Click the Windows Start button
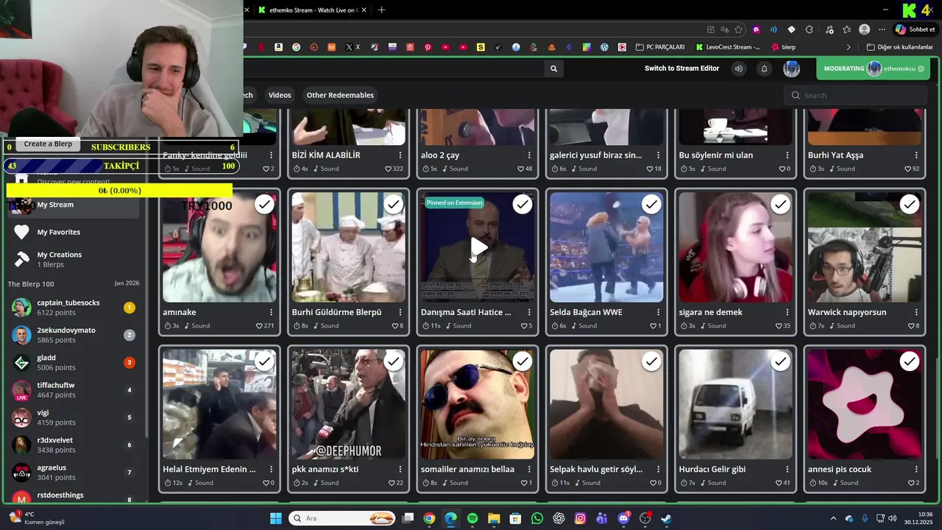942x530 pixels. (x=276, y=518)
